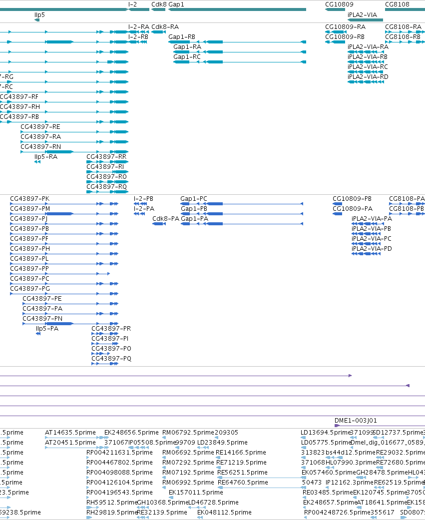Click the CG43897-PK protein label
This screenshot has height=520, width=425.
(x=30, y=199)
